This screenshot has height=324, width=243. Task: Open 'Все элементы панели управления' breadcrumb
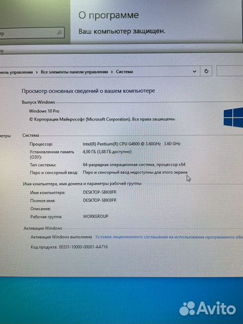point(74,72)
